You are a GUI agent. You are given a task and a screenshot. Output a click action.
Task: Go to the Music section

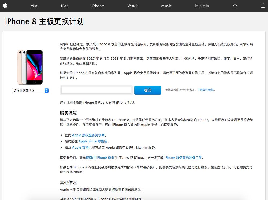pyautogui.click(x=166, y=6)
